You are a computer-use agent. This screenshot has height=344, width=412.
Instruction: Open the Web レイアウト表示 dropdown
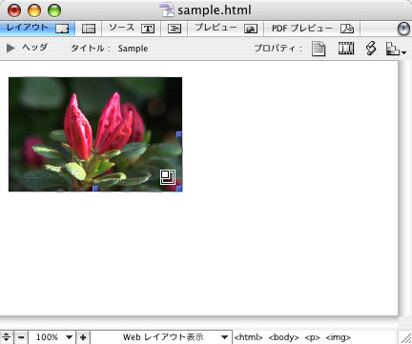[x=161, y=337]
